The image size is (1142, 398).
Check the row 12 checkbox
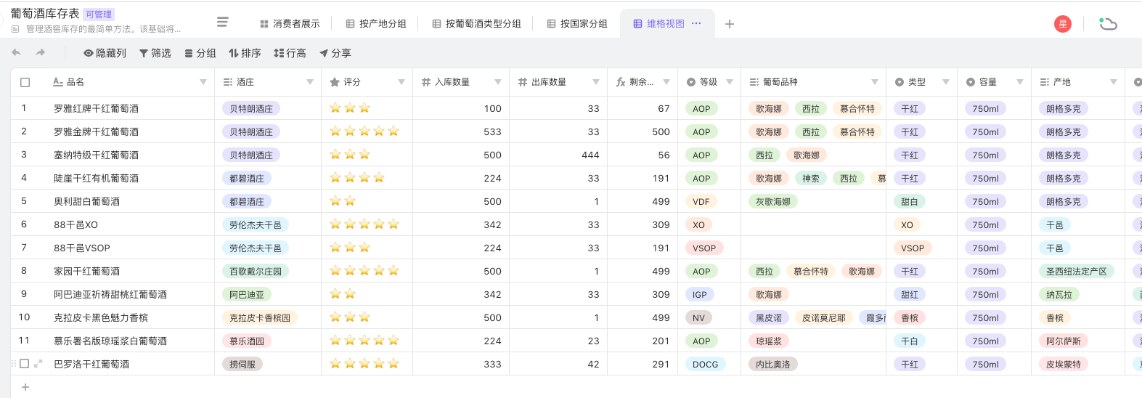[25, 364]
